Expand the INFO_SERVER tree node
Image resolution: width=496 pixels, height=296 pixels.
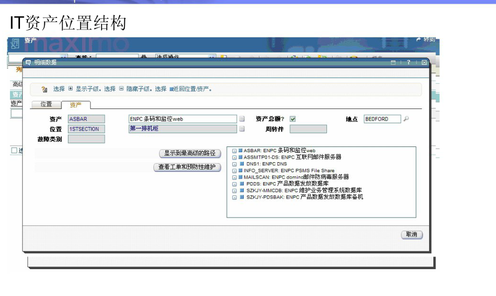234,171
